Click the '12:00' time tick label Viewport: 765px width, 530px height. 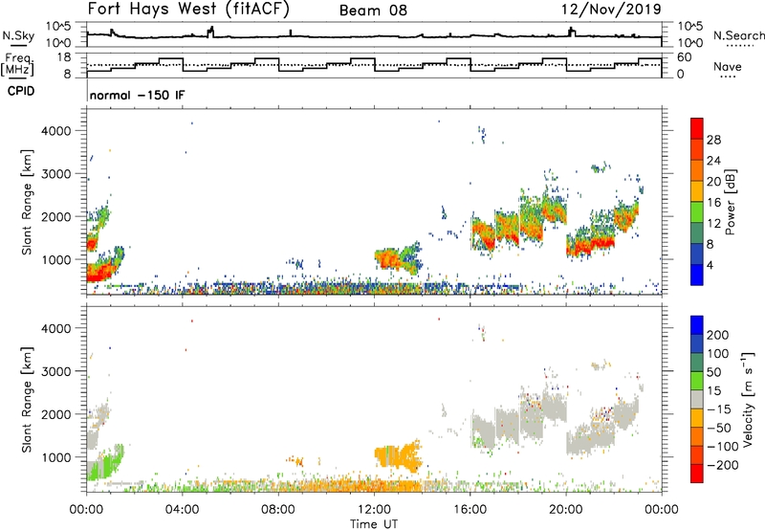pyautogui.click(x=374, y=510)
